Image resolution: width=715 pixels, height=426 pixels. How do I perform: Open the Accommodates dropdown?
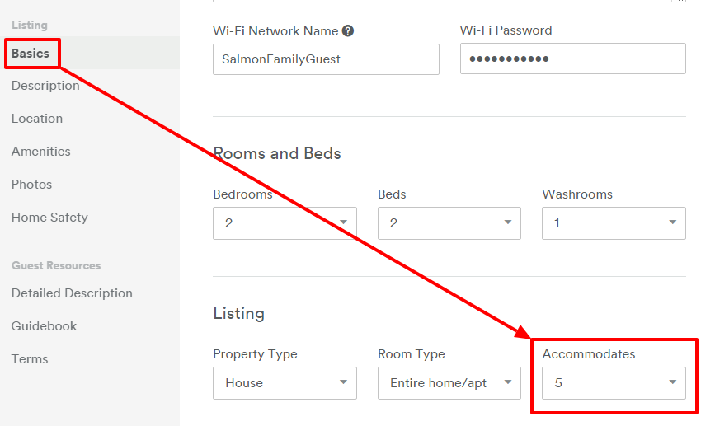pos(613,383)
